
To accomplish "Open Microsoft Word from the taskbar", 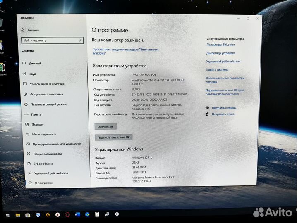I will pos(77,214).
